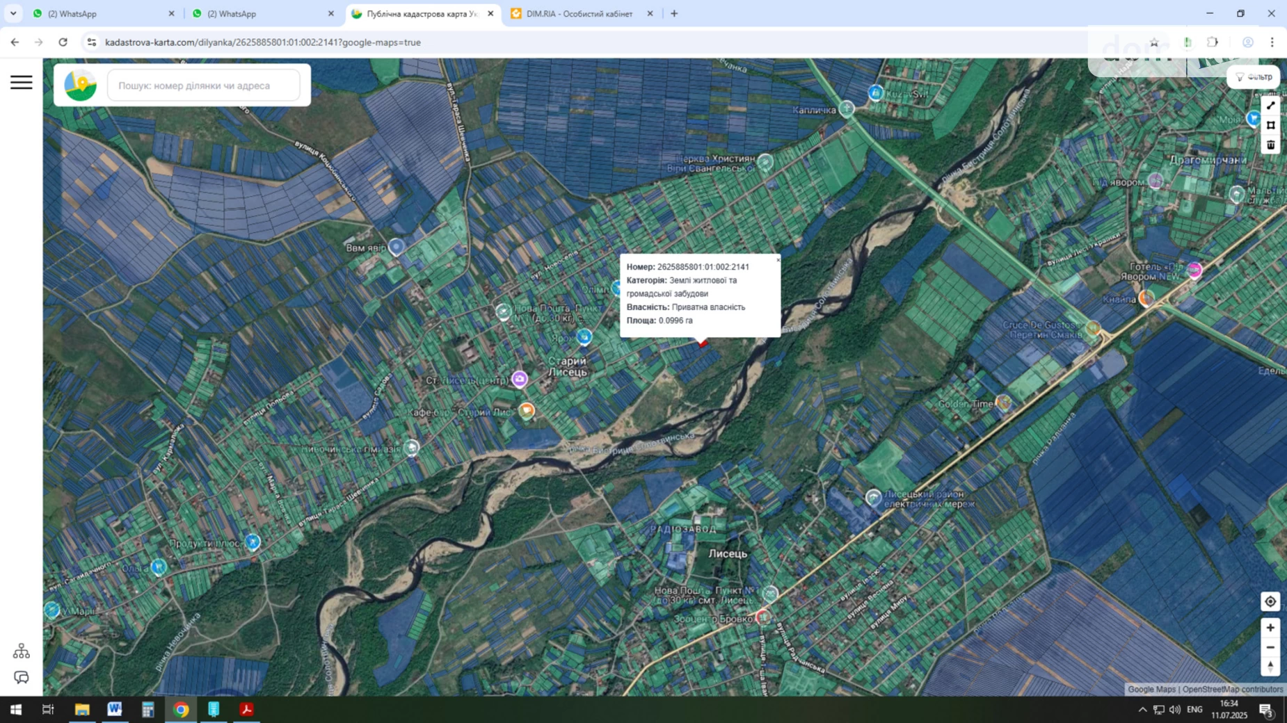
Task: Open the hamburger menu in left sidebar
Action: click(21, 83)
